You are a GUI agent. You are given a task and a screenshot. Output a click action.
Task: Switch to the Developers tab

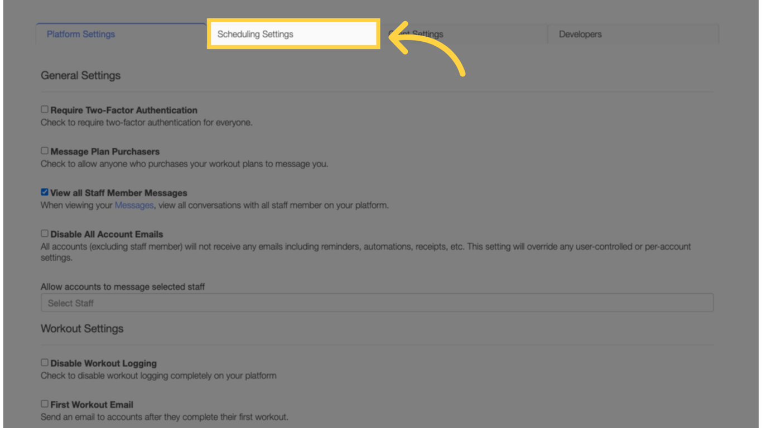pyautogui.click(x=580, y=34)
